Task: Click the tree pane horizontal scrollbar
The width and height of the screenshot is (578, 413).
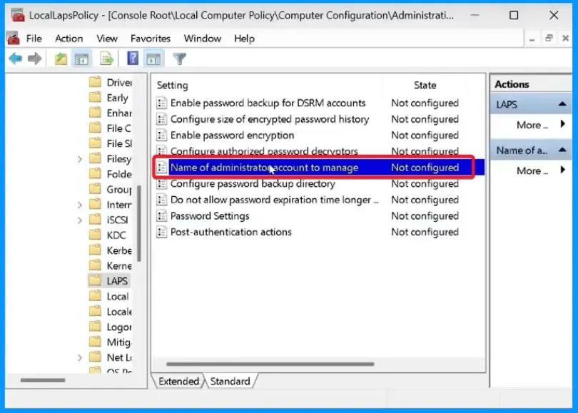Action: pyautogui.click(x=43, y=380)
